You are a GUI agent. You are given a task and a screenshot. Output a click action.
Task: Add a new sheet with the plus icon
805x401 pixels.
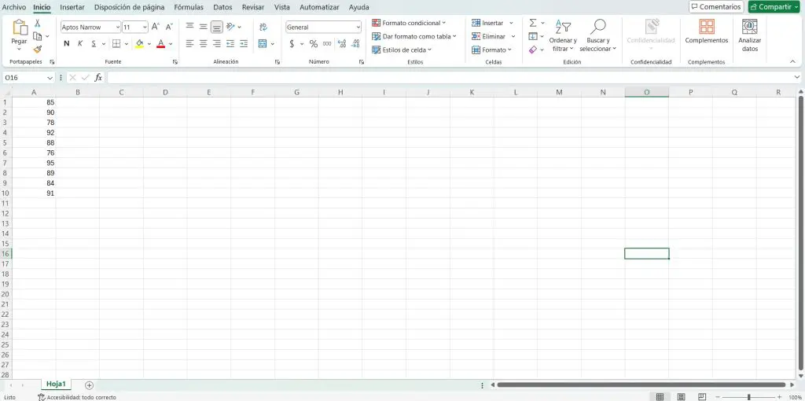(x=89, y=384)
